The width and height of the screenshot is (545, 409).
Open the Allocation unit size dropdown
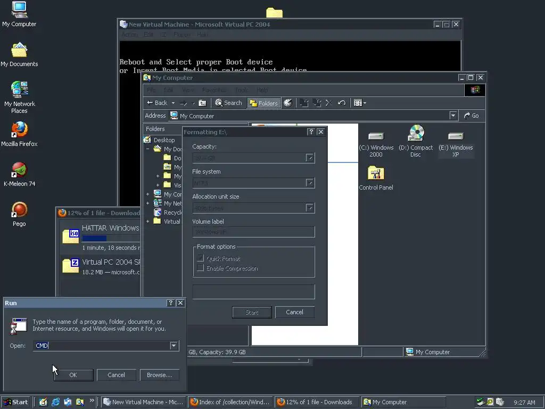(x=310, y=208)
